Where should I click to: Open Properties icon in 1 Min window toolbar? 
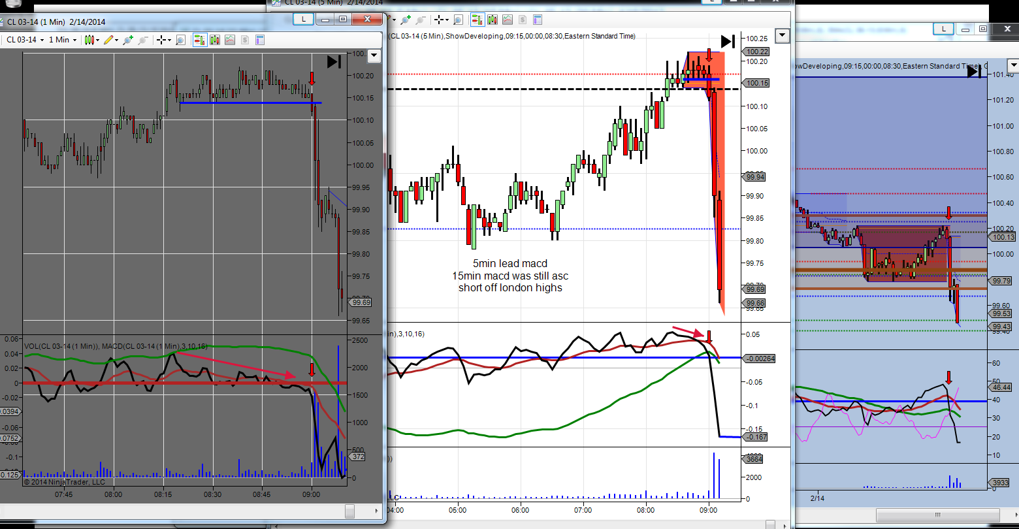point(260,40)
